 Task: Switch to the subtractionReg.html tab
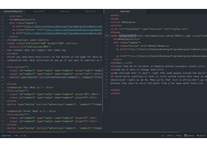tap(13, 11)
